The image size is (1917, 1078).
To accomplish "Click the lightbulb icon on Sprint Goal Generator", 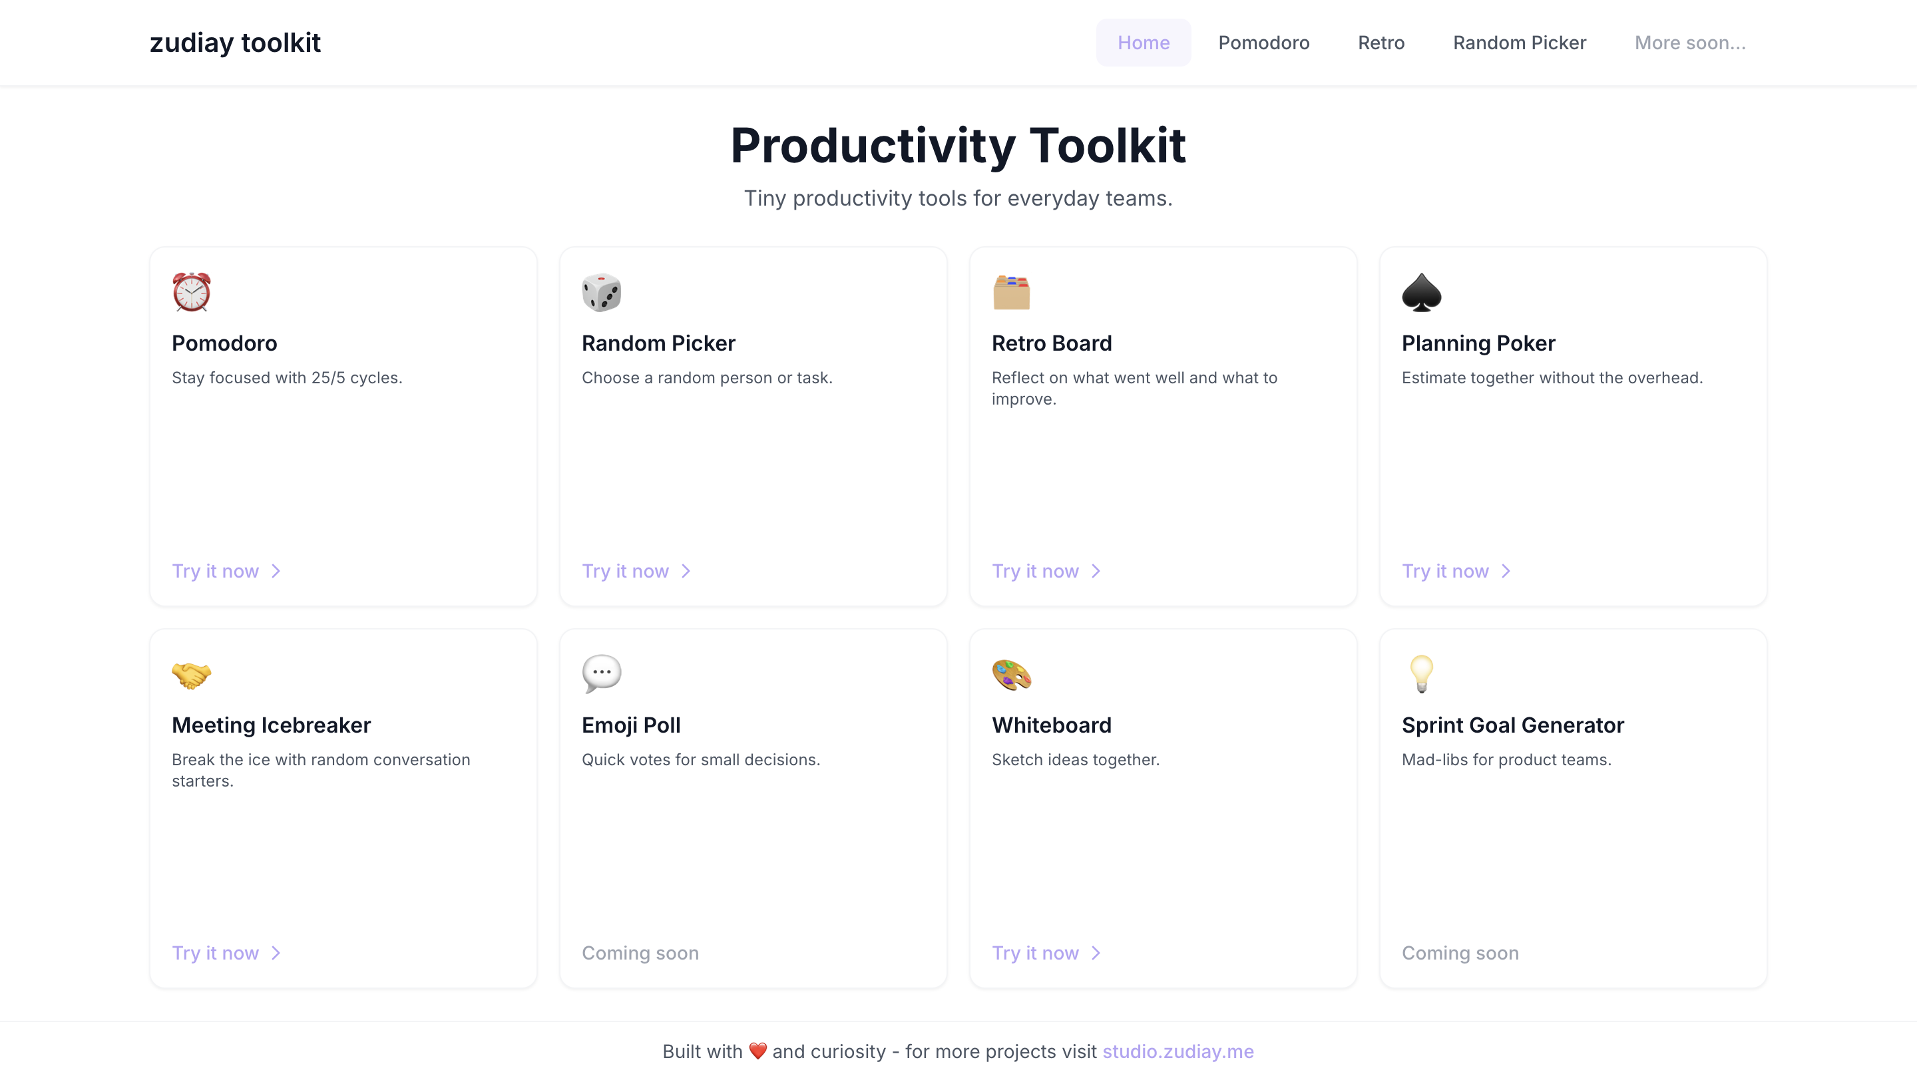I will pyautogui.click(x=1422, y=674).
